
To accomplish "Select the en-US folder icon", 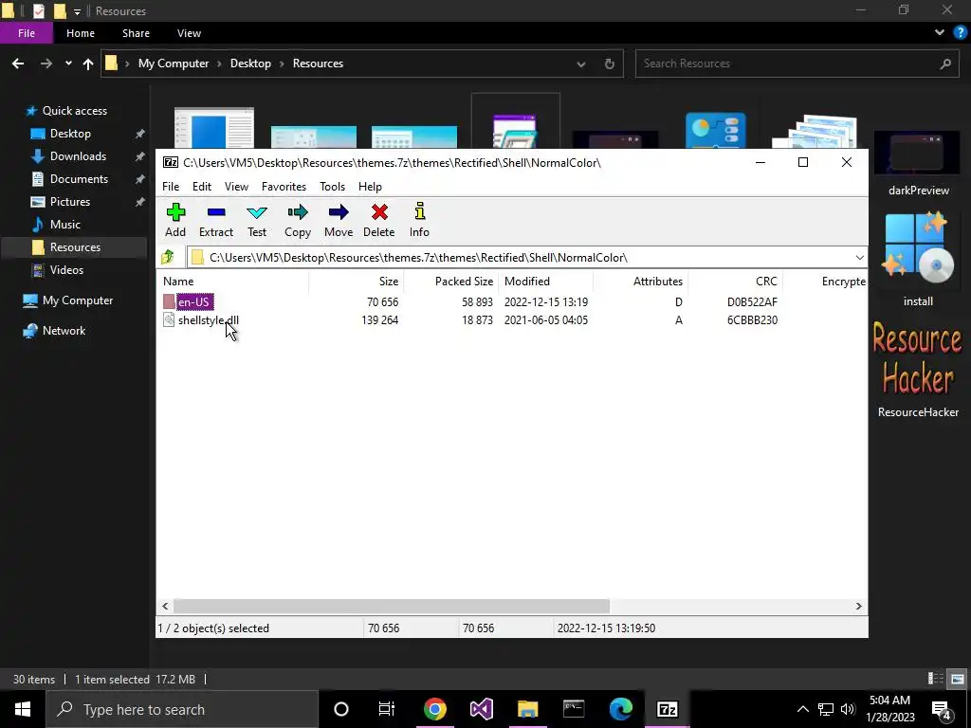I will pyautogui.click(x=169, y=302).
